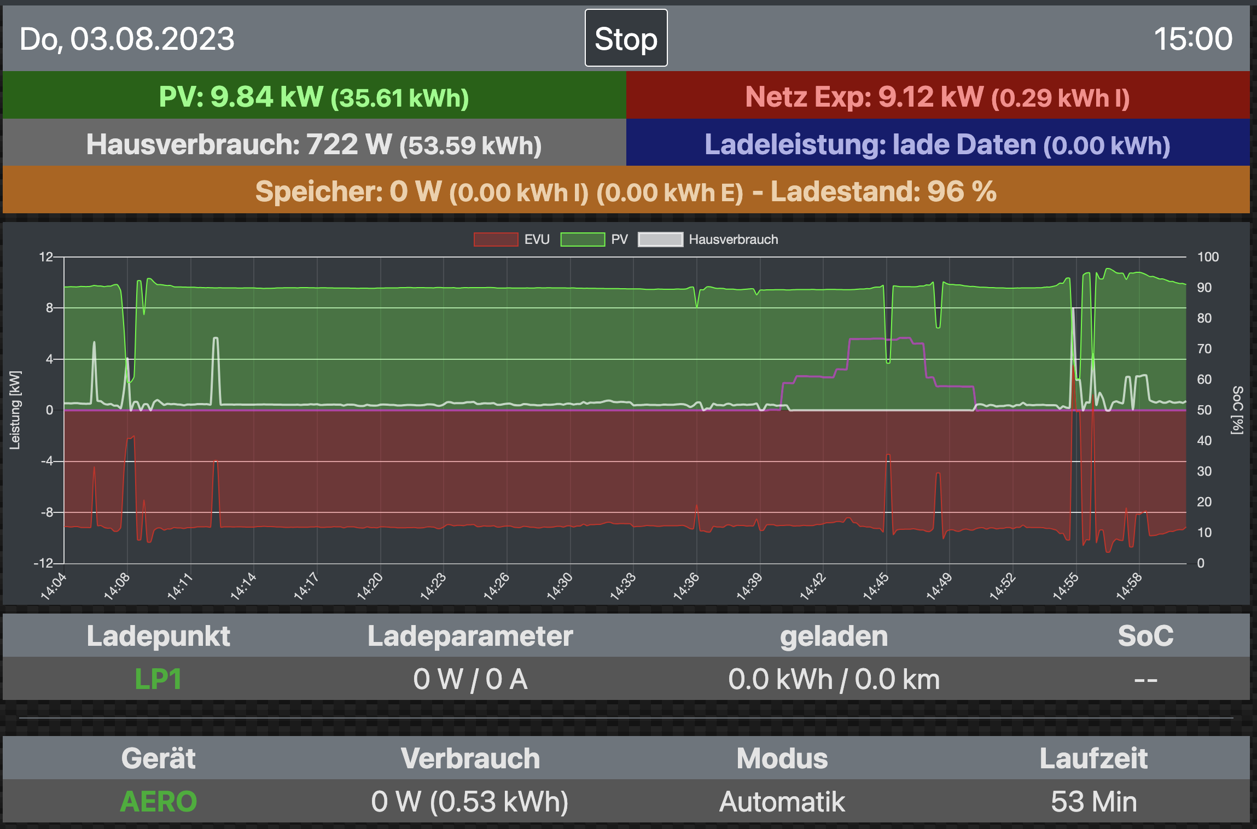Viewport: 1257px width, 829px height.
Task: Hide the EVU dataset via legend label
Action: tap(537, 240)
